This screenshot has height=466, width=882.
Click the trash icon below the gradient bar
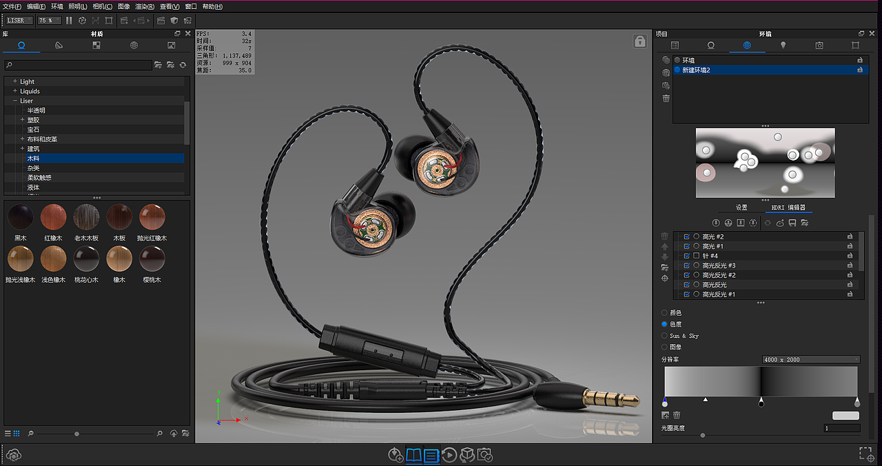tap(677, 415)
